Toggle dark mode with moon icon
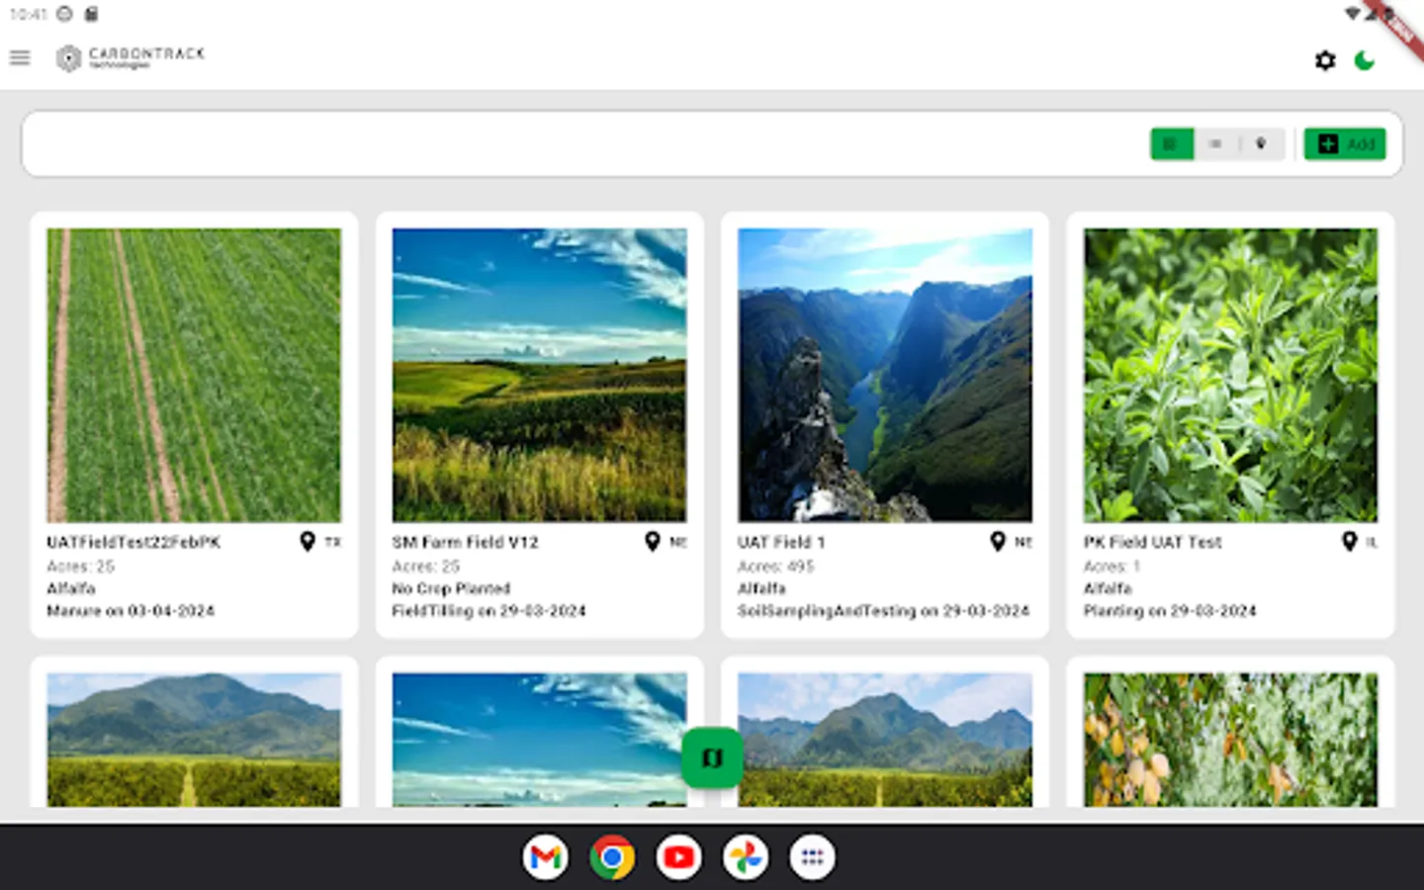1424x890 pixels. click(1365, 60)
